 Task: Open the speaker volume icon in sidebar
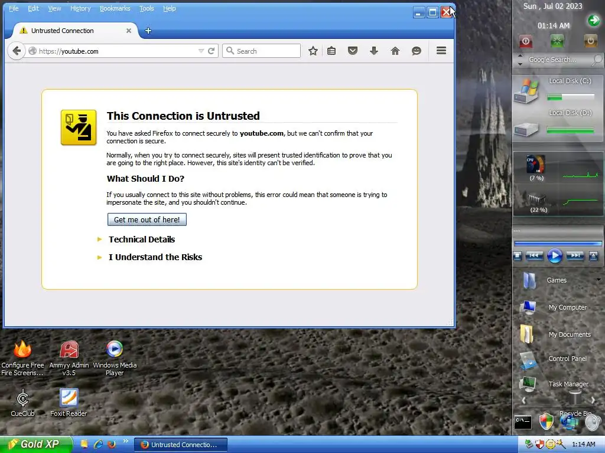coord(593,422)
